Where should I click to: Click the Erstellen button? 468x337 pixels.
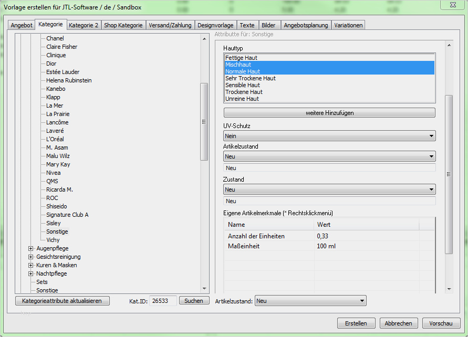click(x=356, y=323)
